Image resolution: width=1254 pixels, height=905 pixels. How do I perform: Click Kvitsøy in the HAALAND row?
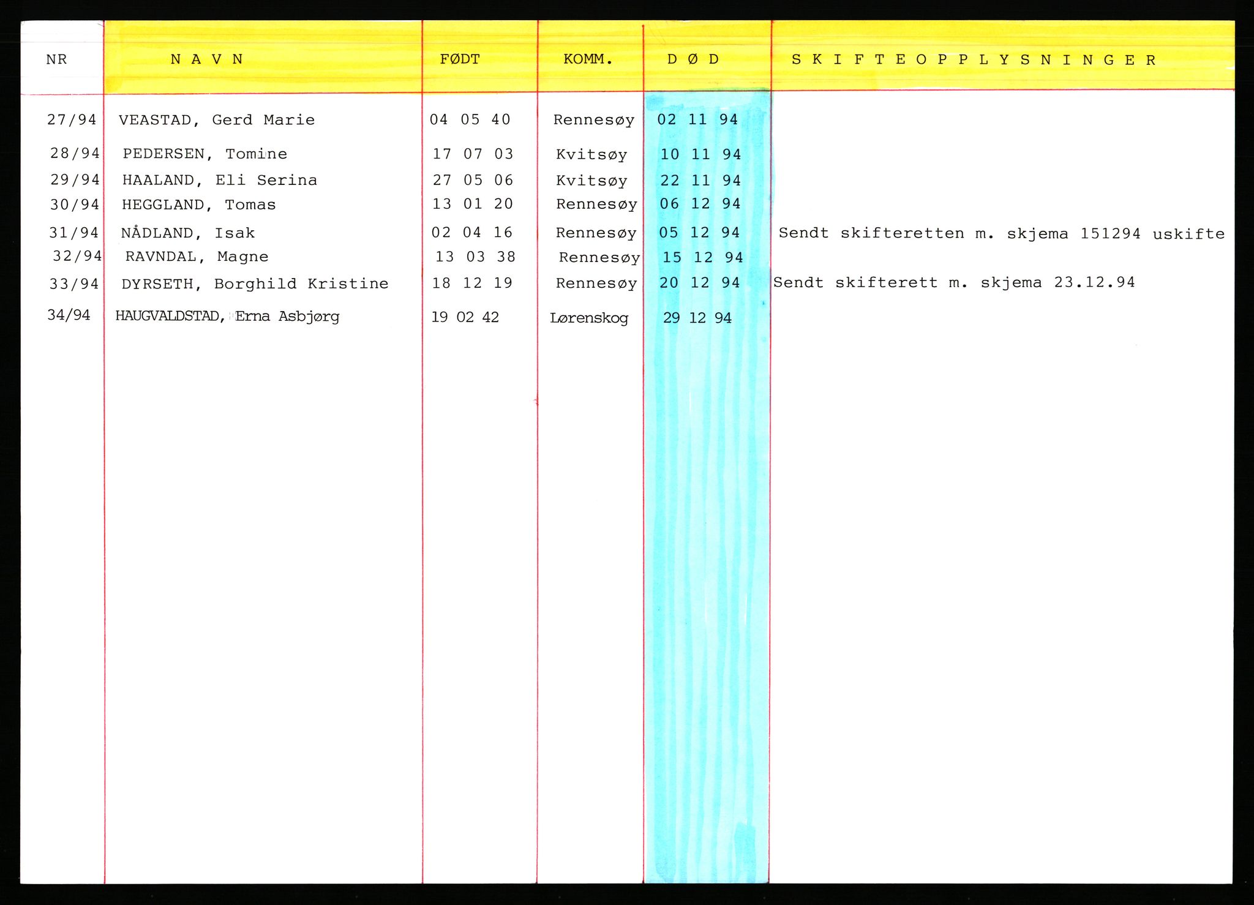(591, 181)
